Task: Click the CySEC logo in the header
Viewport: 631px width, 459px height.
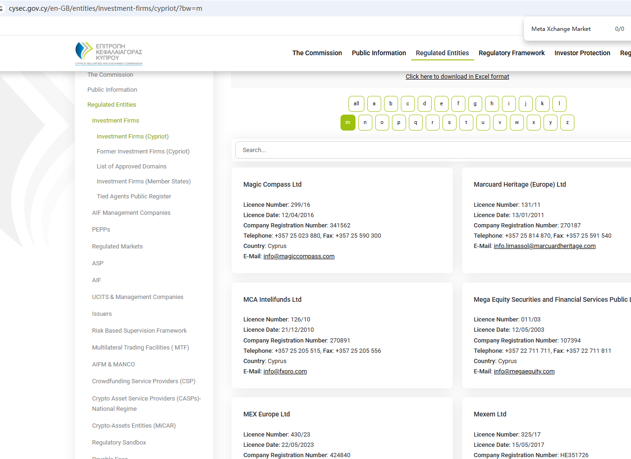Action: click(109, 53)
